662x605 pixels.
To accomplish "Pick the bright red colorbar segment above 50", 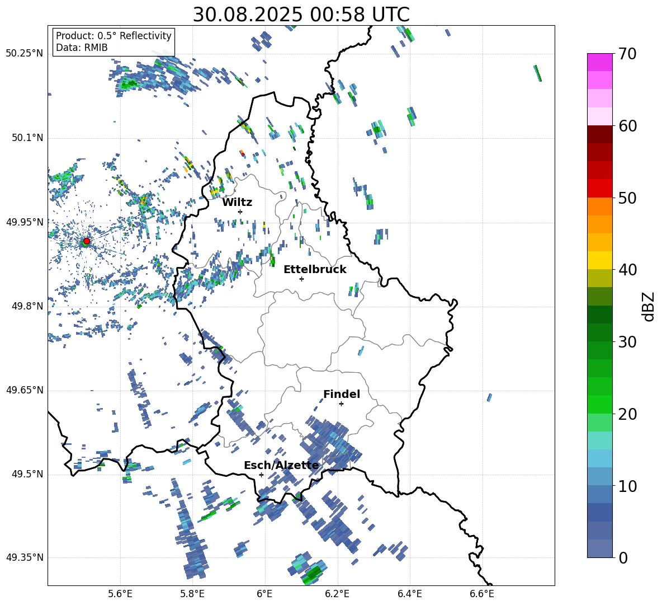I will (x=599, y=189).
